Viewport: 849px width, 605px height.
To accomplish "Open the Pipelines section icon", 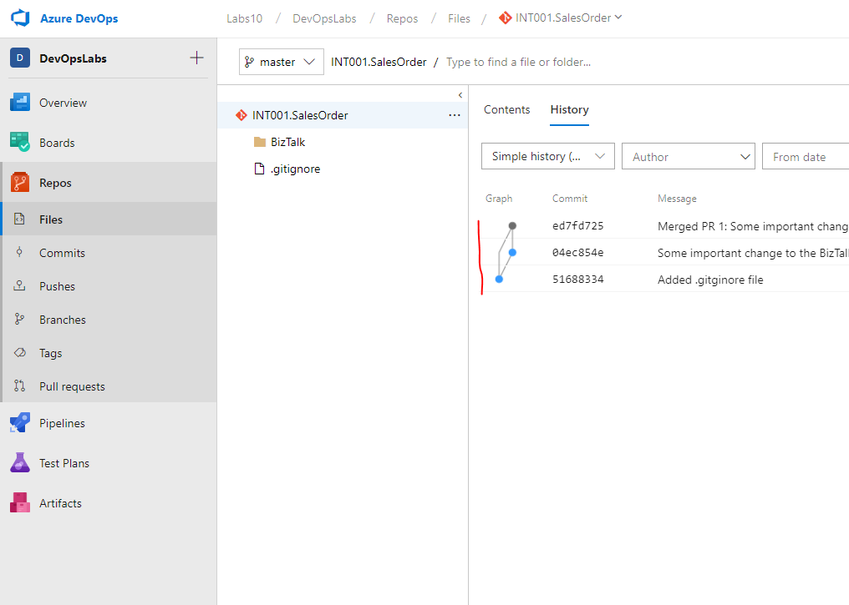I will (x=20, y=423).
